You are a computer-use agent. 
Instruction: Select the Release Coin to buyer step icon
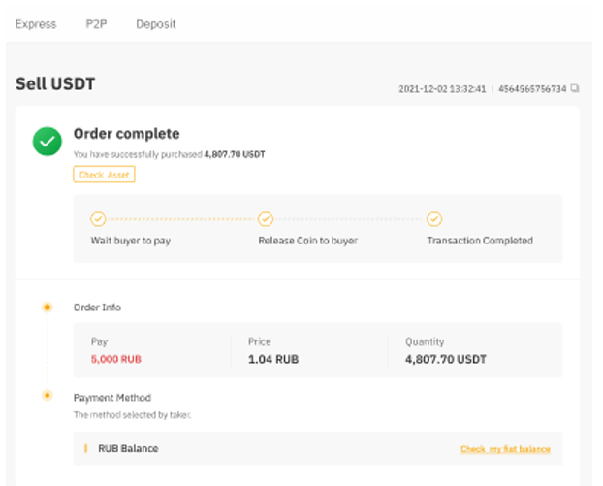pos(266,219)
